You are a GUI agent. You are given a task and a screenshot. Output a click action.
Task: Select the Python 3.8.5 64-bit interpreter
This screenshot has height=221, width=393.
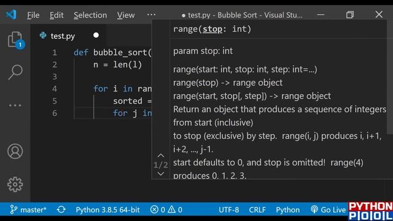107,210
